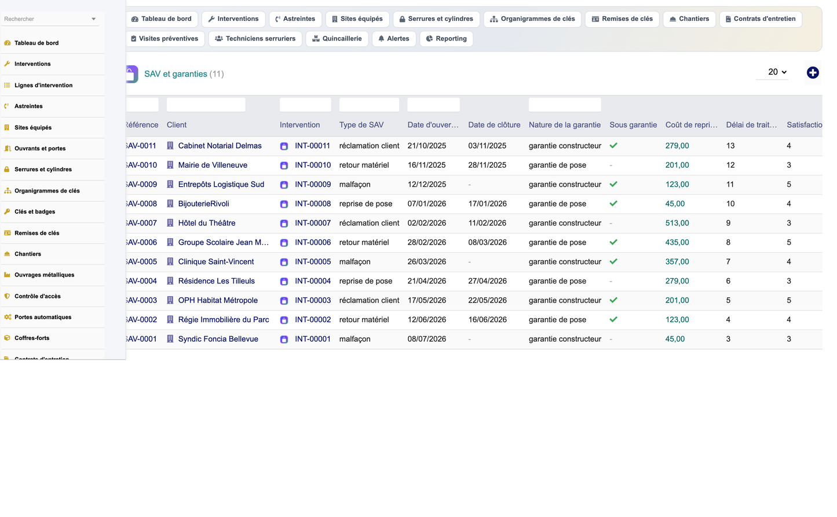Open the Hôtel du Théâtre client link
This screenshot has width=837, height=517.
[207, 223]
